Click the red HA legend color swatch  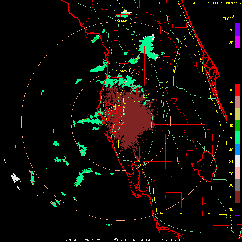[x=237, y=90]
